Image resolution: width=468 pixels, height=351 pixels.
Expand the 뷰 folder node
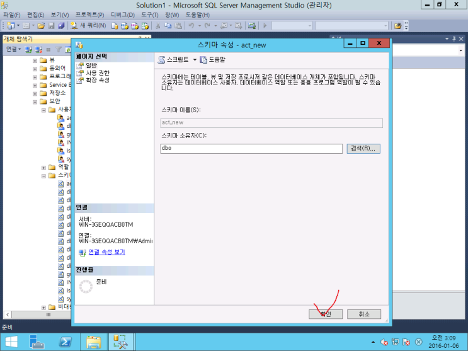pos(35,60)
